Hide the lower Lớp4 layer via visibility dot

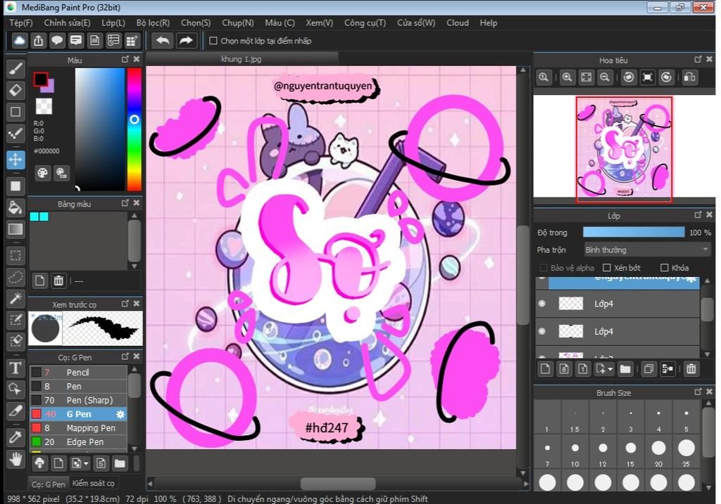542,331
